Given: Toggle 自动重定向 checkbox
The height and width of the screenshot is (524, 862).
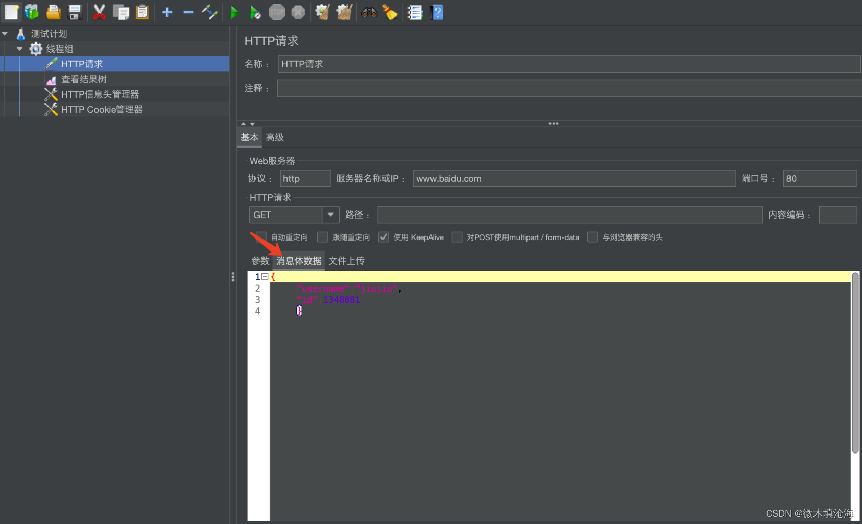Looking at the screenshot, I should pos(261,237).
